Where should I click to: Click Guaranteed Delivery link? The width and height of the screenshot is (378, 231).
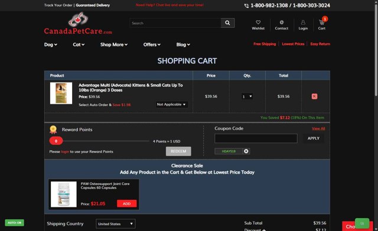point(93,5)
